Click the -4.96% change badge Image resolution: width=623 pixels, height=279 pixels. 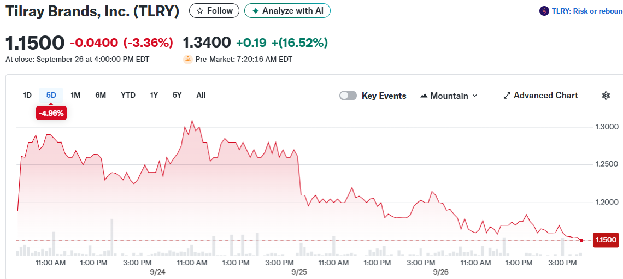click(x=51, y=113)
